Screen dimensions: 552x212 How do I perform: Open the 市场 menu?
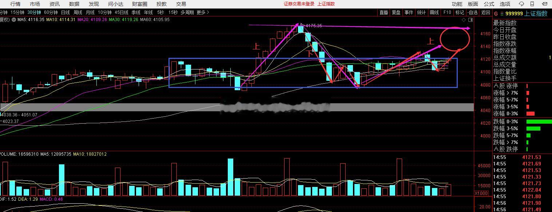coord(35,4)
